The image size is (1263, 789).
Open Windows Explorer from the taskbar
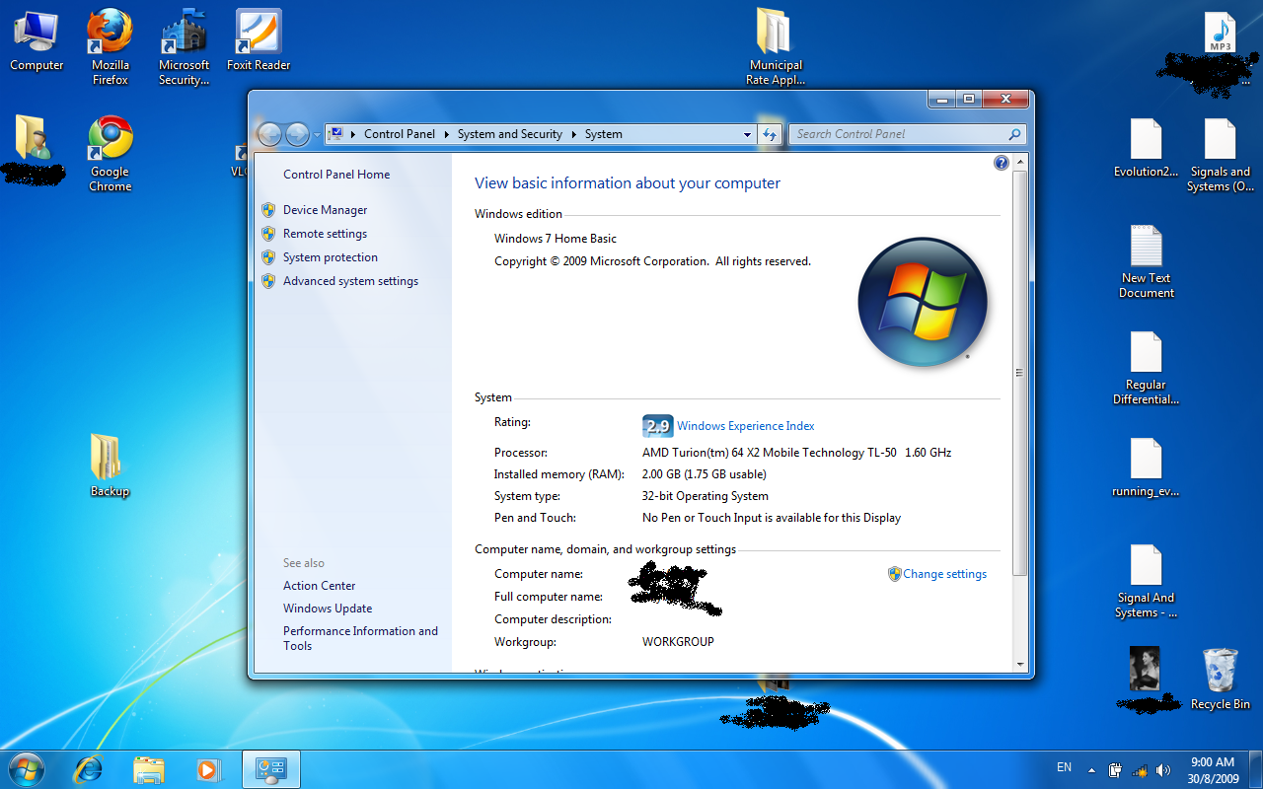[149, 768]
